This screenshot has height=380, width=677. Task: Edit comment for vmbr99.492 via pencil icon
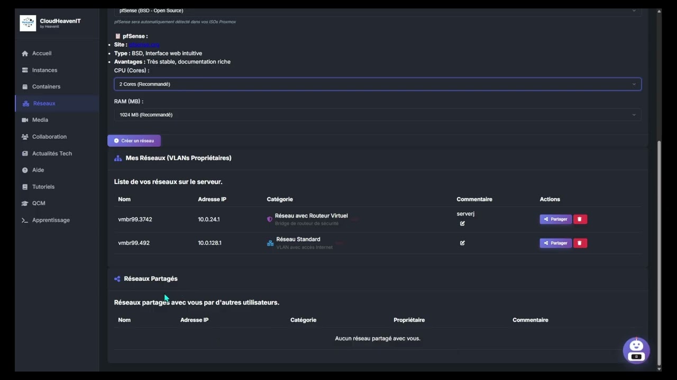[462, 243]
